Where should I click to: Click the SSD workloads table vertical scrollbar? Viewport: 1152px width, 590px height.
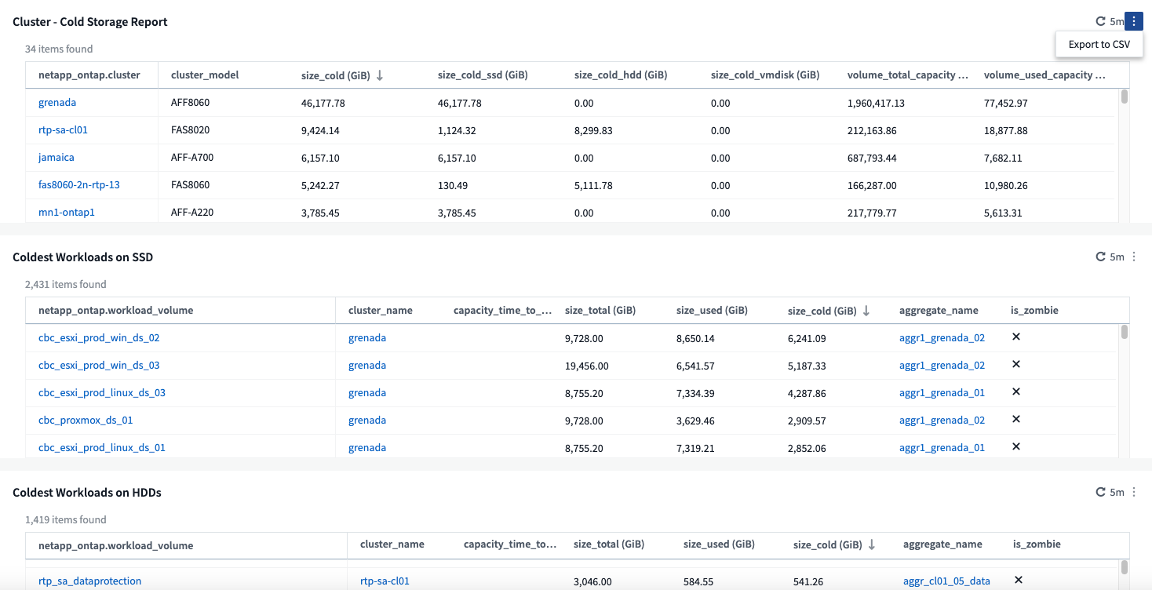coord(1124,333)
